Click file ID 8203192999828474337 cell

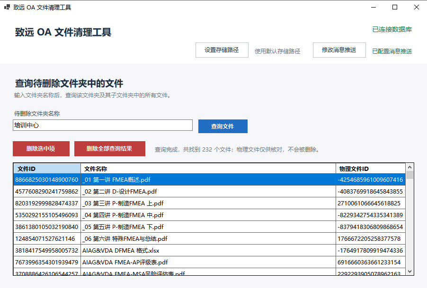coord(47,203)
